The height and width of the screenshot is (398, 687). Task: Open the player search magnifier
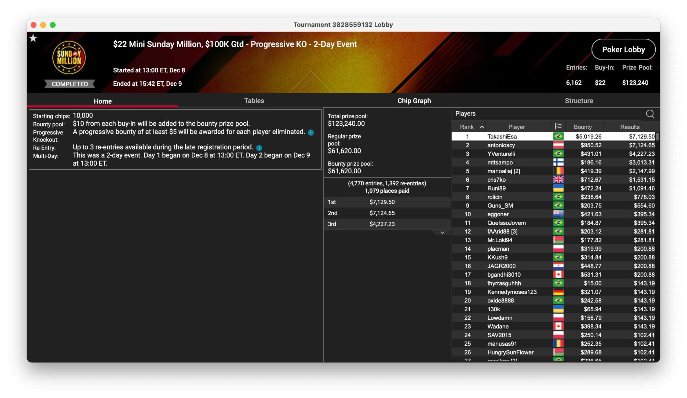[650, 114]
